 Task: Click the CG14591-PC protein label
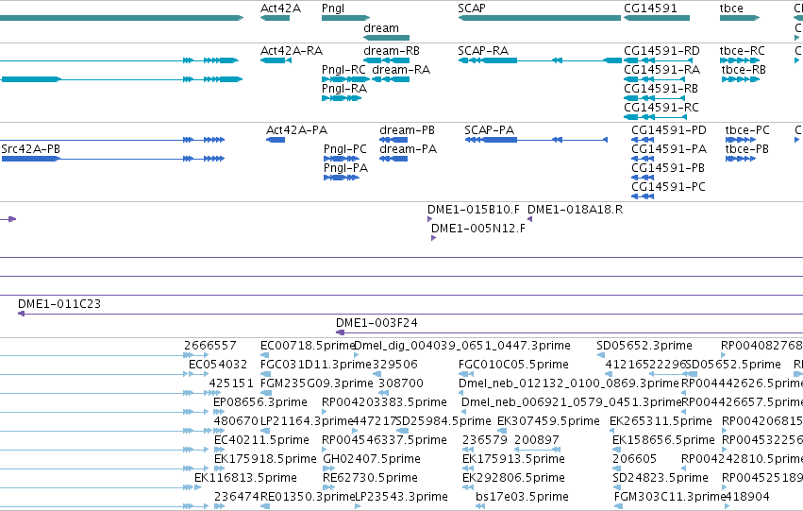coord(668,187)
